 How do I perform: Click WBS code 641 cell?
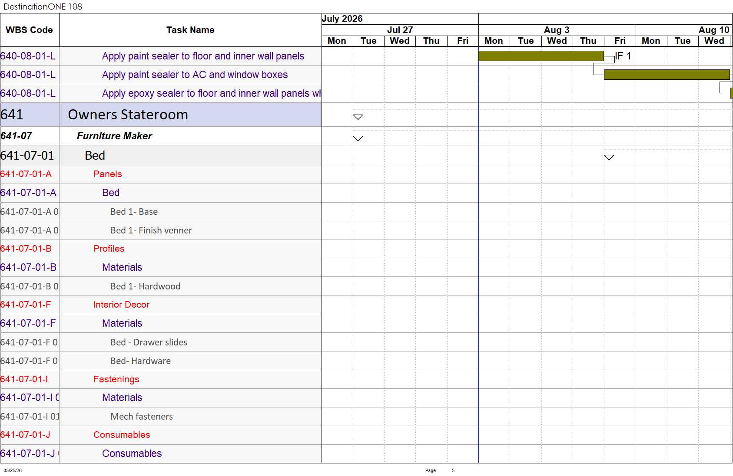tap(30, 115)
